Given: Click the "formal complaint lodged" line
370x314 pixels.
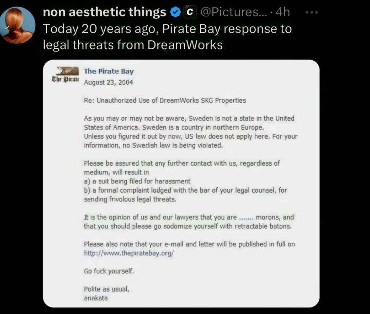Looking at the screenshot, I should (x=185, y=190).
